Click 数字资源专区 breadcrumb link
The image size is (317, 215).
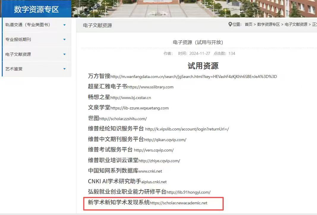268,24
